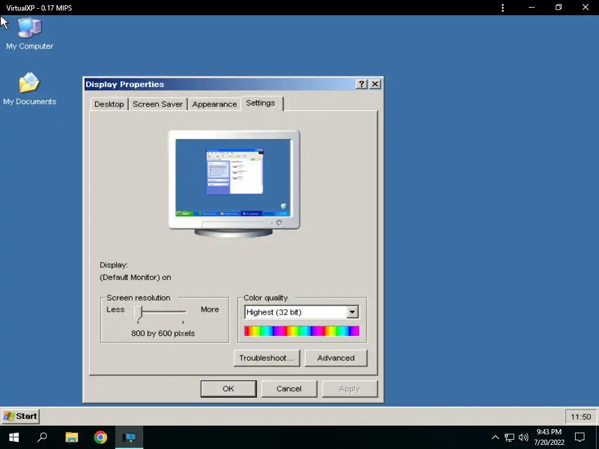This screenshot has width=599, height=449.
Task: Click the greyed Apply button
Action: [x=349, y=389]
